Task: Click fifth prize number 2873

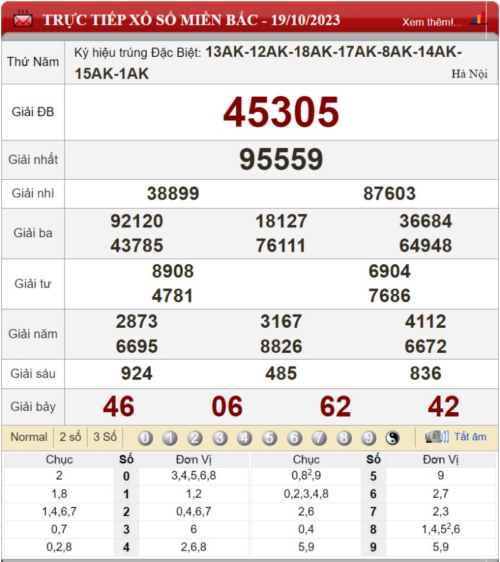Action: 137,321
